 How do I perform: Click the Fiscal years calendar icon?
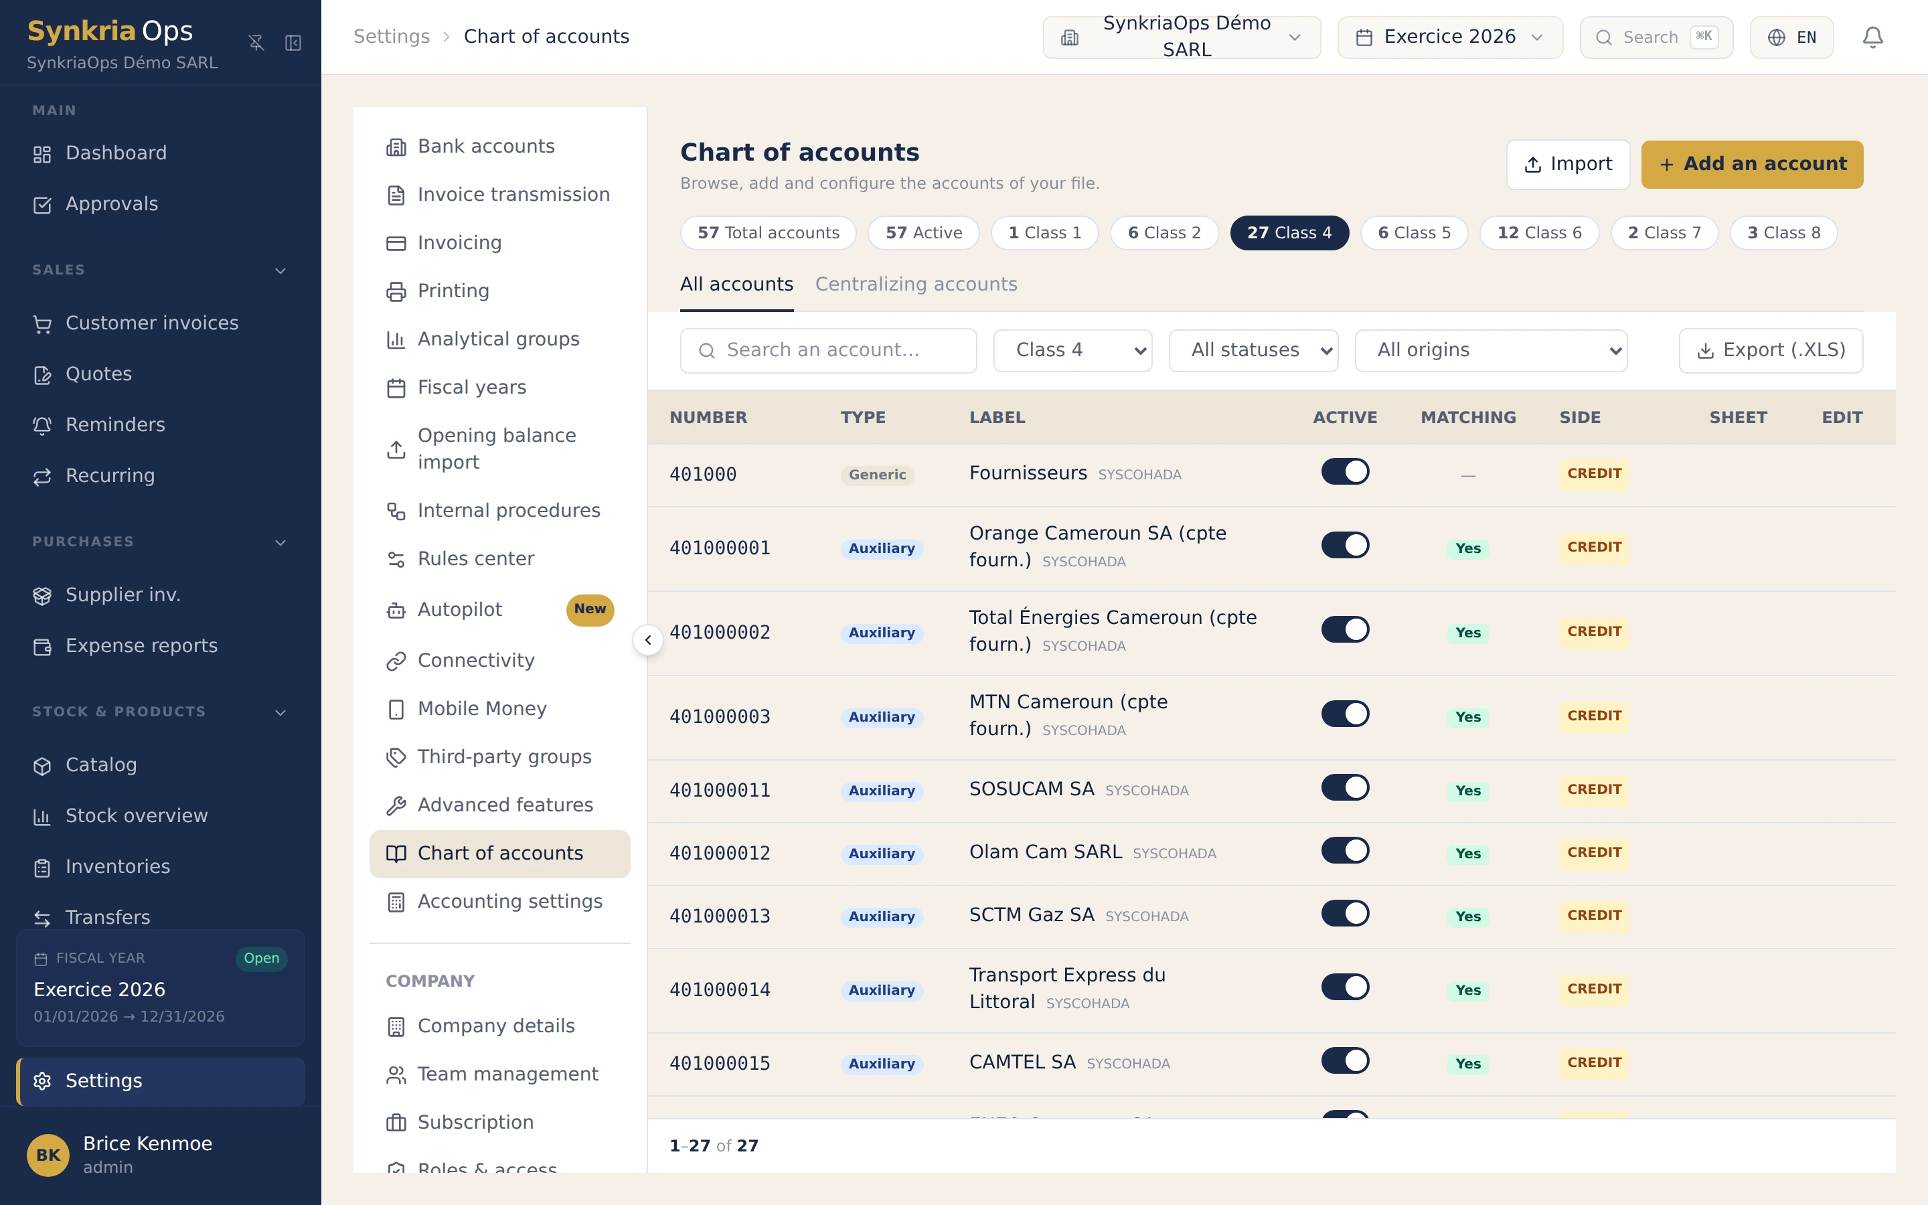click(x=396, y=388)
